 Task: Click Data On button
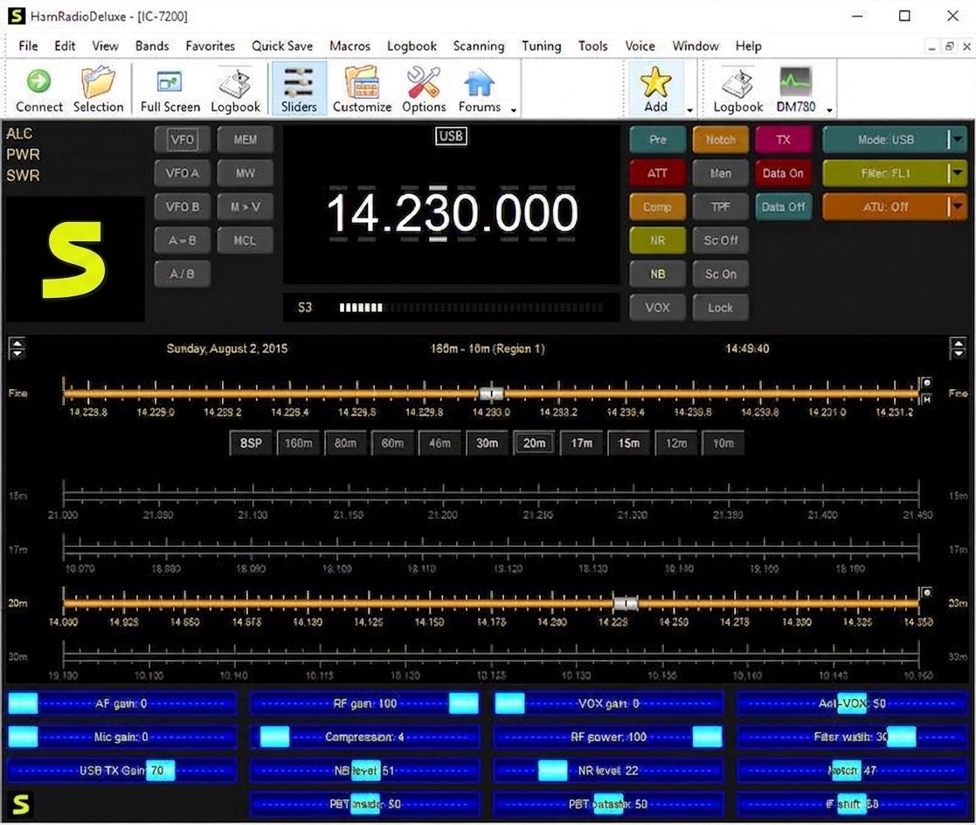point(783,173)
